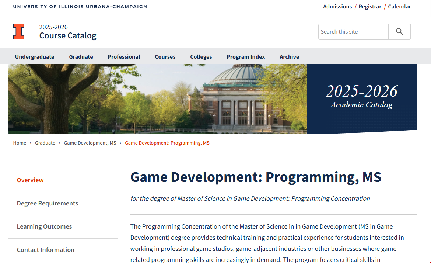Show the Learning Outcomes section
Image resolution: width=431 pixels, height=263 pixels.
(44, 226)
